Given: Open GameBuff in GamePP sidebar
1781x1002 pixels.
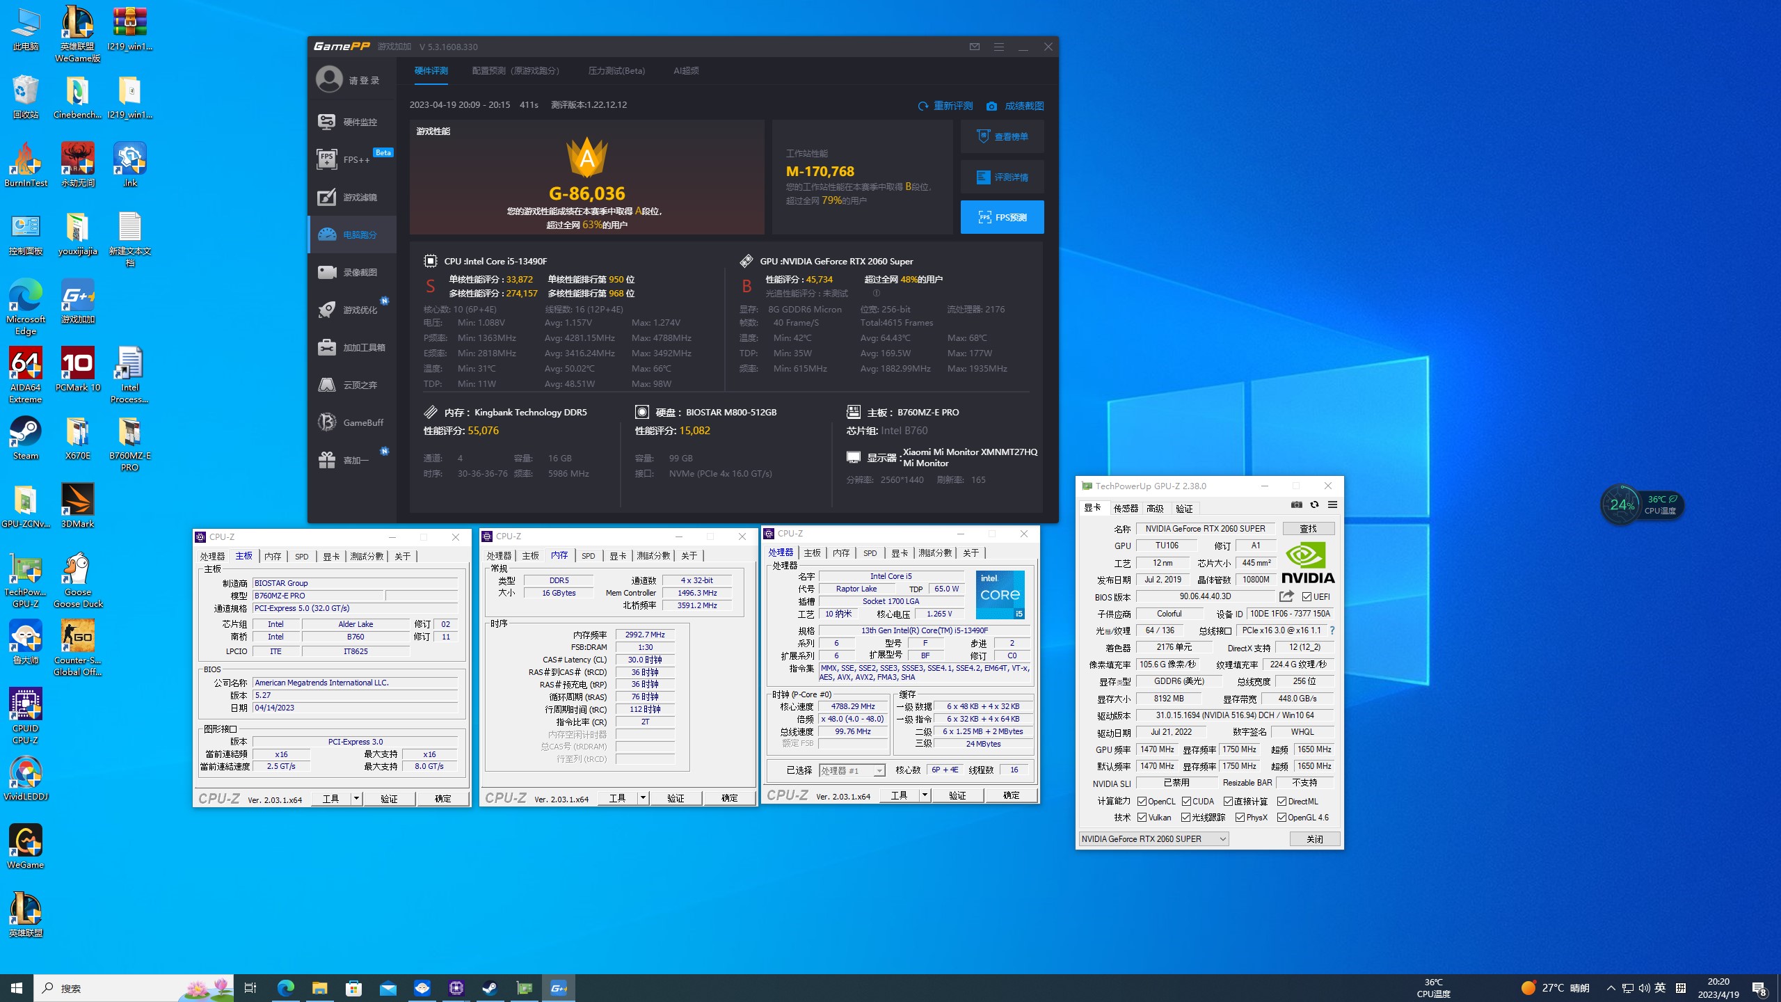Looking at the screenshot, I should pos(352,422).
